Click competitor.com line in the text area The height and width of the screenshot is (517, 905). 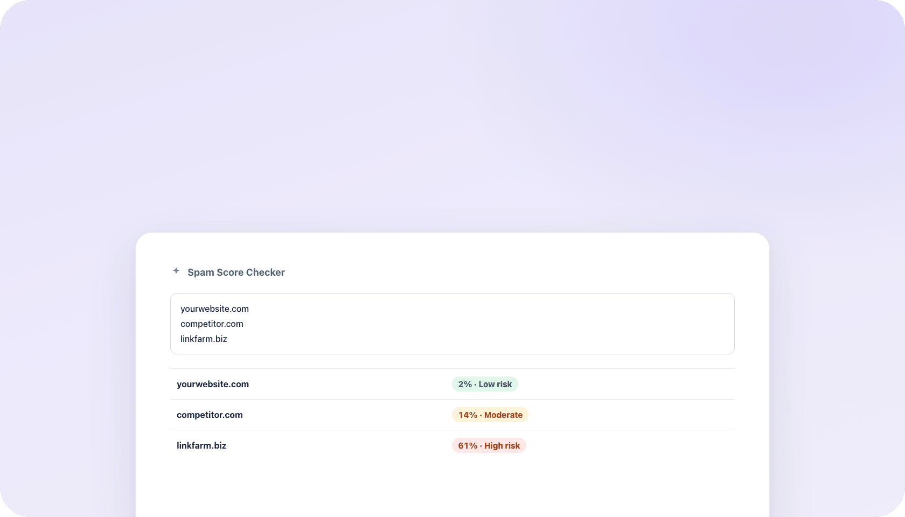(x=212, y=324)
